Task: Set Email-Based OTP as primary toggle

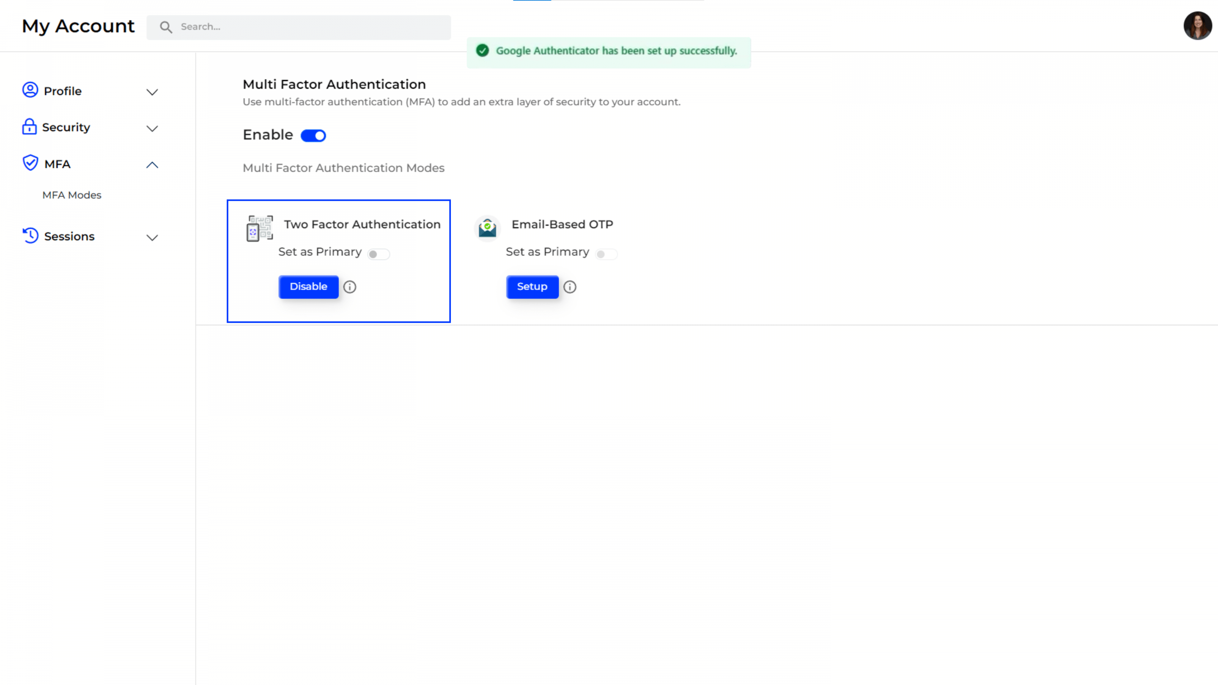Action: coord(606,254)
